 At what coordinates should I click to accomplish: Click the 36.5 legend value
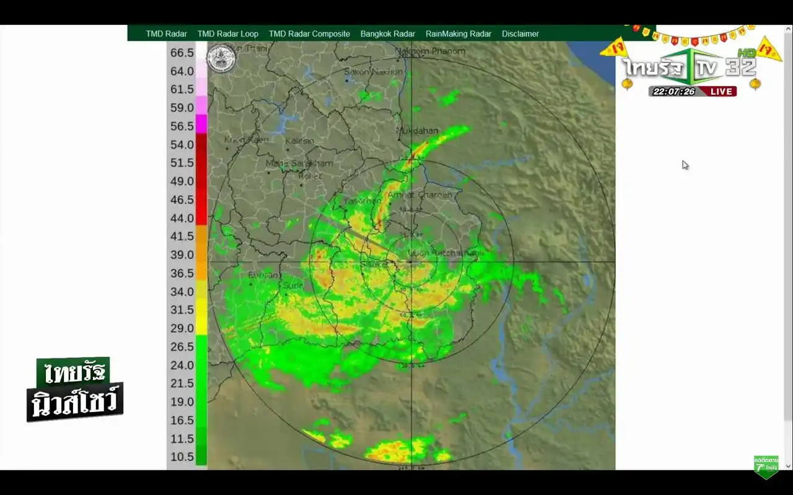click(182, 273)
